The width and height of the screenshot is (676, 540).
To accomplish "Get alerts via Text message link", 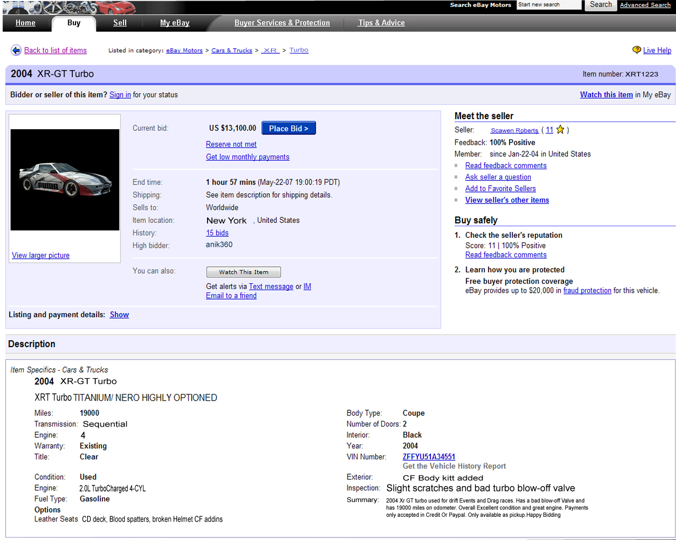I will click(271, 286).
